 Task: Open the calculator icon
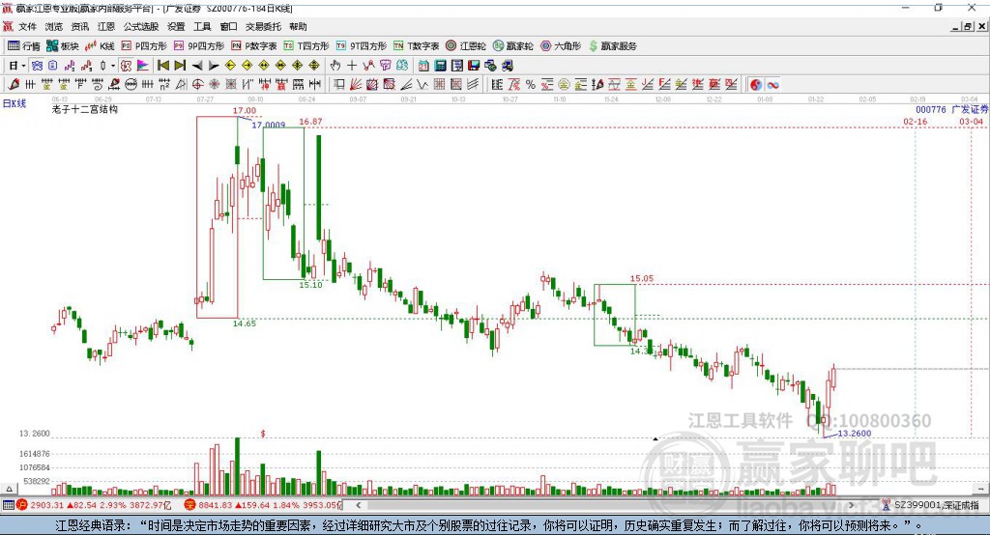440,66
